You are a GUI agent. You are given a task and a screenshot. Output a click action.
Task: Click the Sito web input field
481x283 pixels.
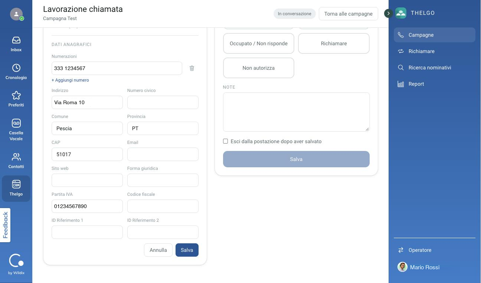click(87, 180)
